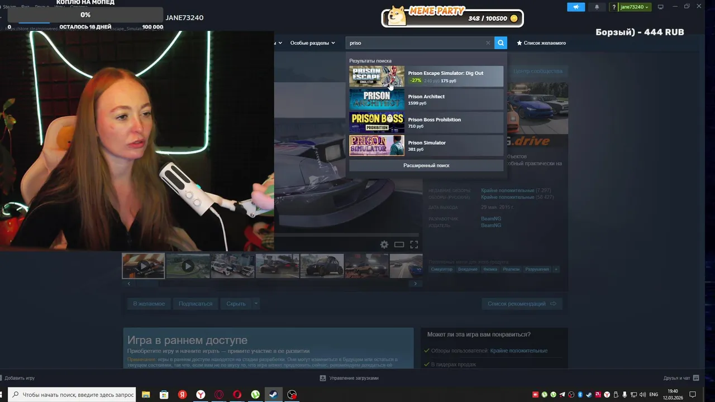Open Центр сообщества button
Viewport: 715px width, 402px height.
click(x=537, y=71)
